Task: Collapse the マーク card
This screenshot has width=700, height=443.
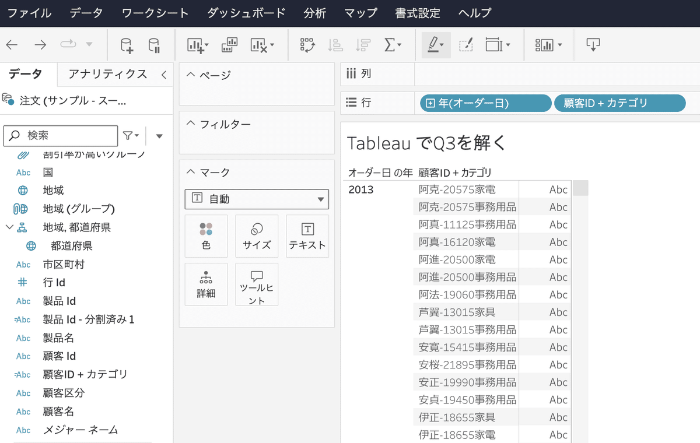Action: pos(191,173)
